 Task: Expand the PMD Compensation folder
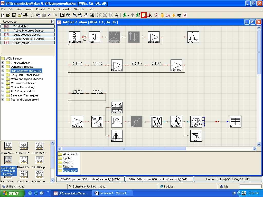click(x=3, y=91)
